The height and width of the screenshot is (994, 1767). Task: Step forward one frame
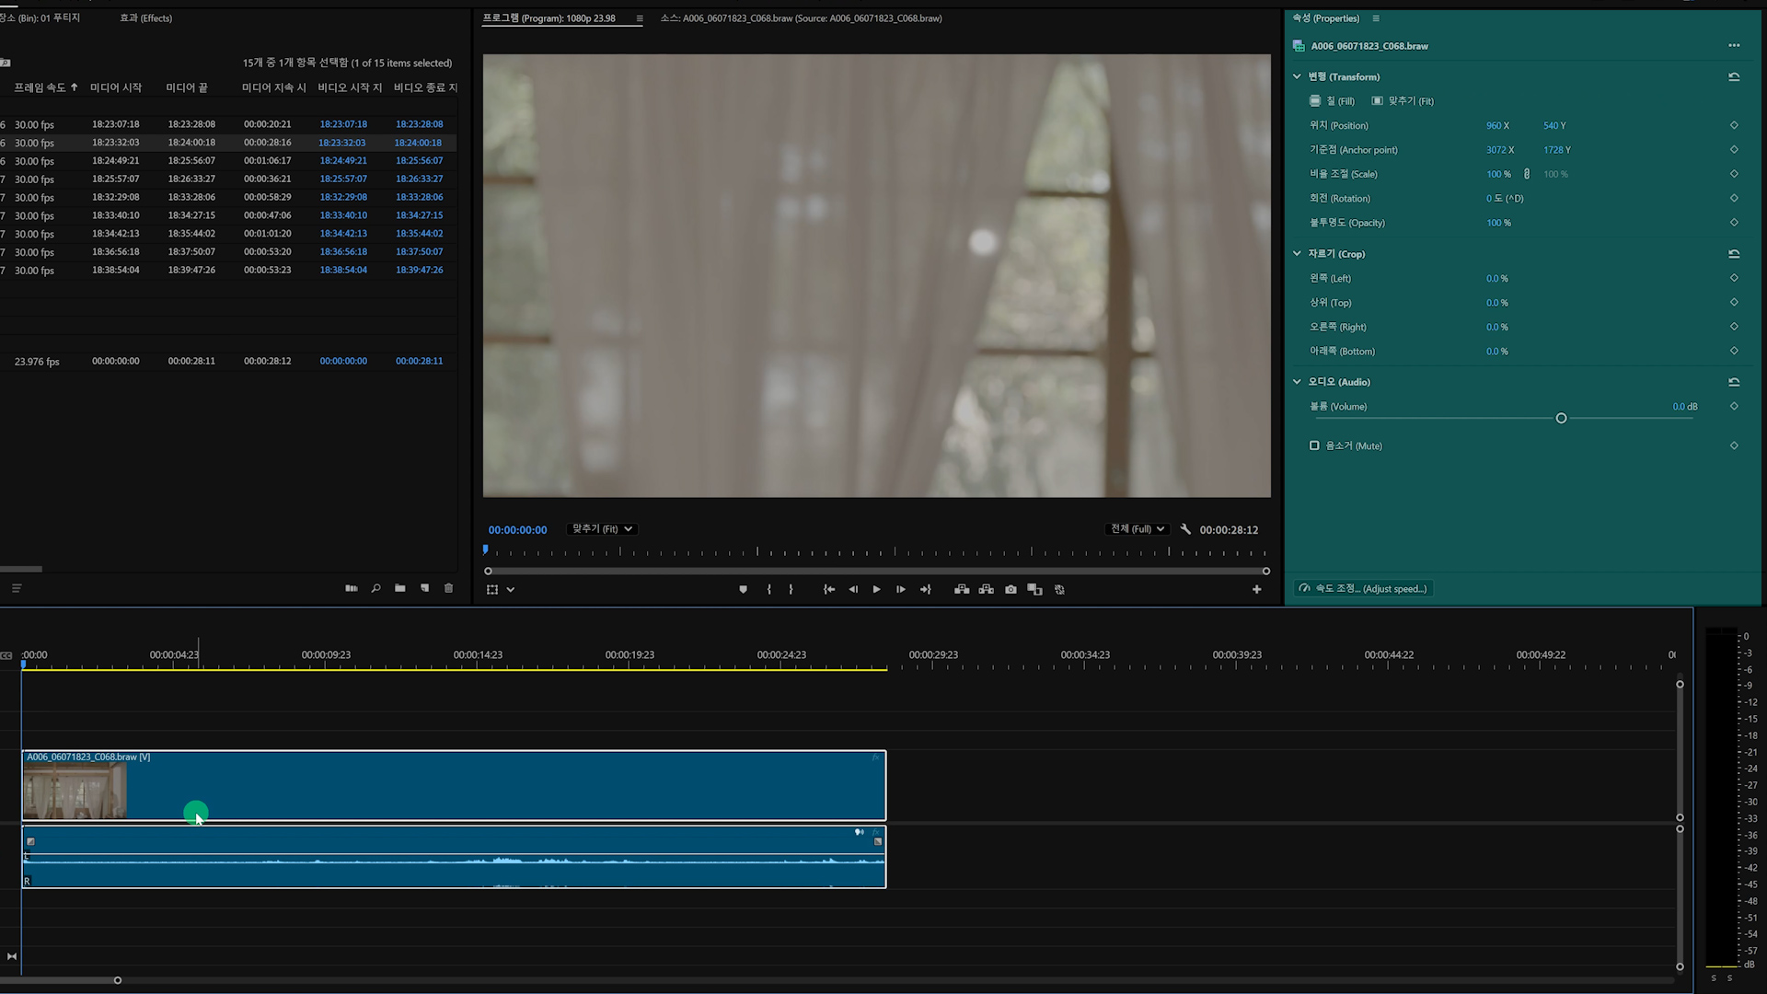click(x=901, y=589)
